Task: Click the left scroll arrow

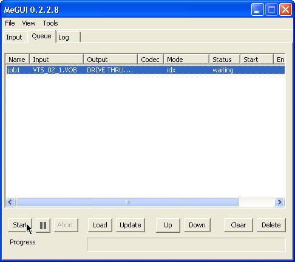Action: point(10,202)
